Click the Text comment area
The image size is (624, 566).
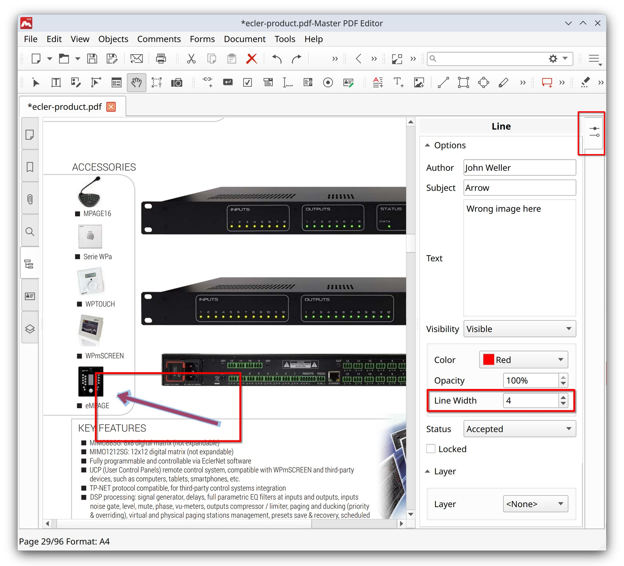pos(519,257)
